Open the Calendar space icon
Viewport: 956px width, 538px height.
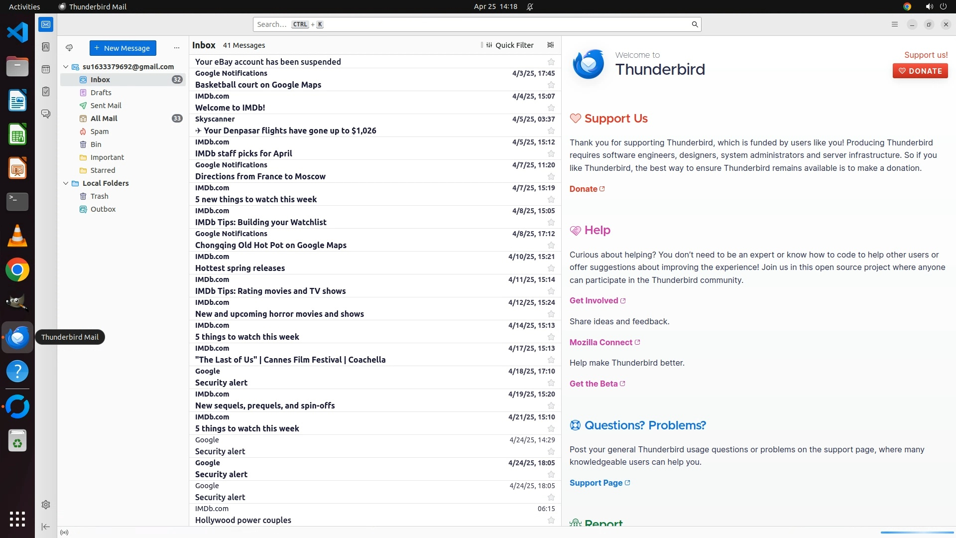[46, 69]
